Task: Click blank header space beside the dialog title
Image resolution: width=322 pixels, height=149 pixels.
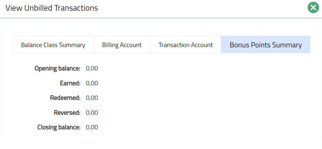Action: click(198, 8)
